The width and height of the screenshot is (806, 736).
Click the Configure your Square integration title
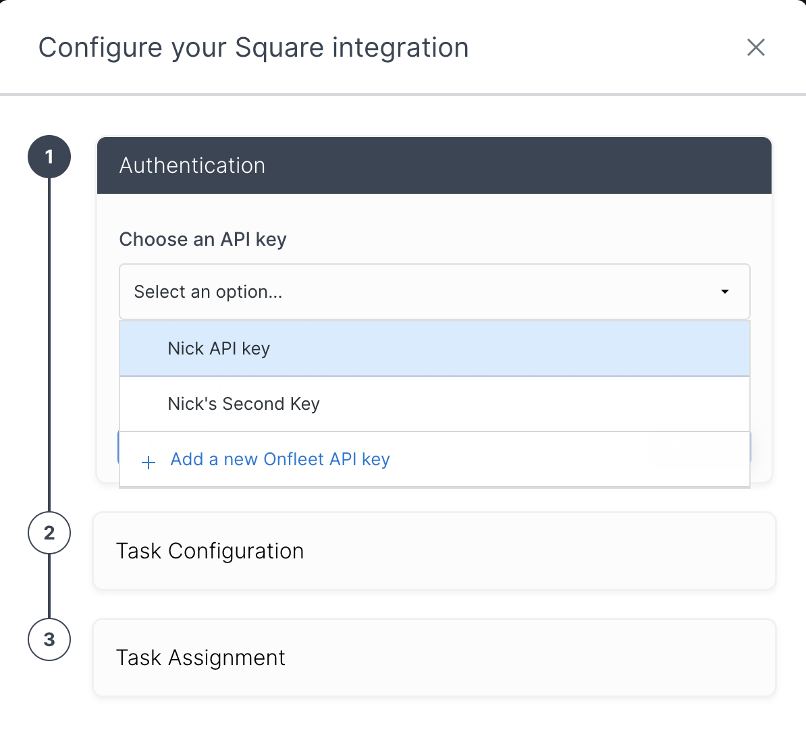253,48
